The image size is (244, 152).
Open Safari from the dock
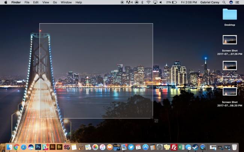[x=24, y=147]
